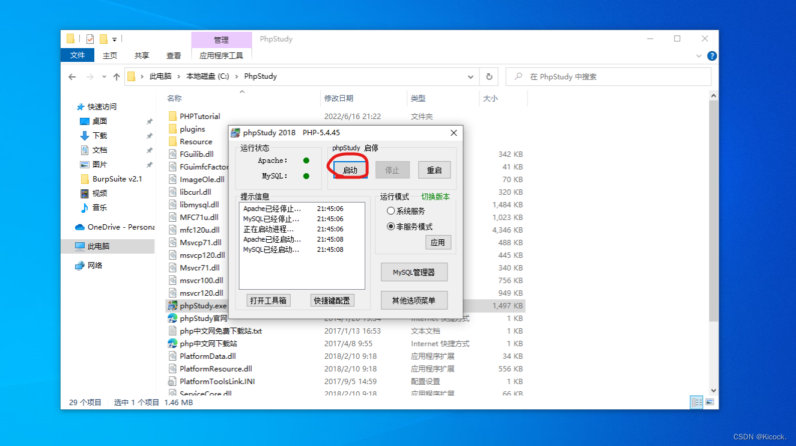Expand the ribbon with the chevron
Screen dimensions: 796x446
pos(698,55)
